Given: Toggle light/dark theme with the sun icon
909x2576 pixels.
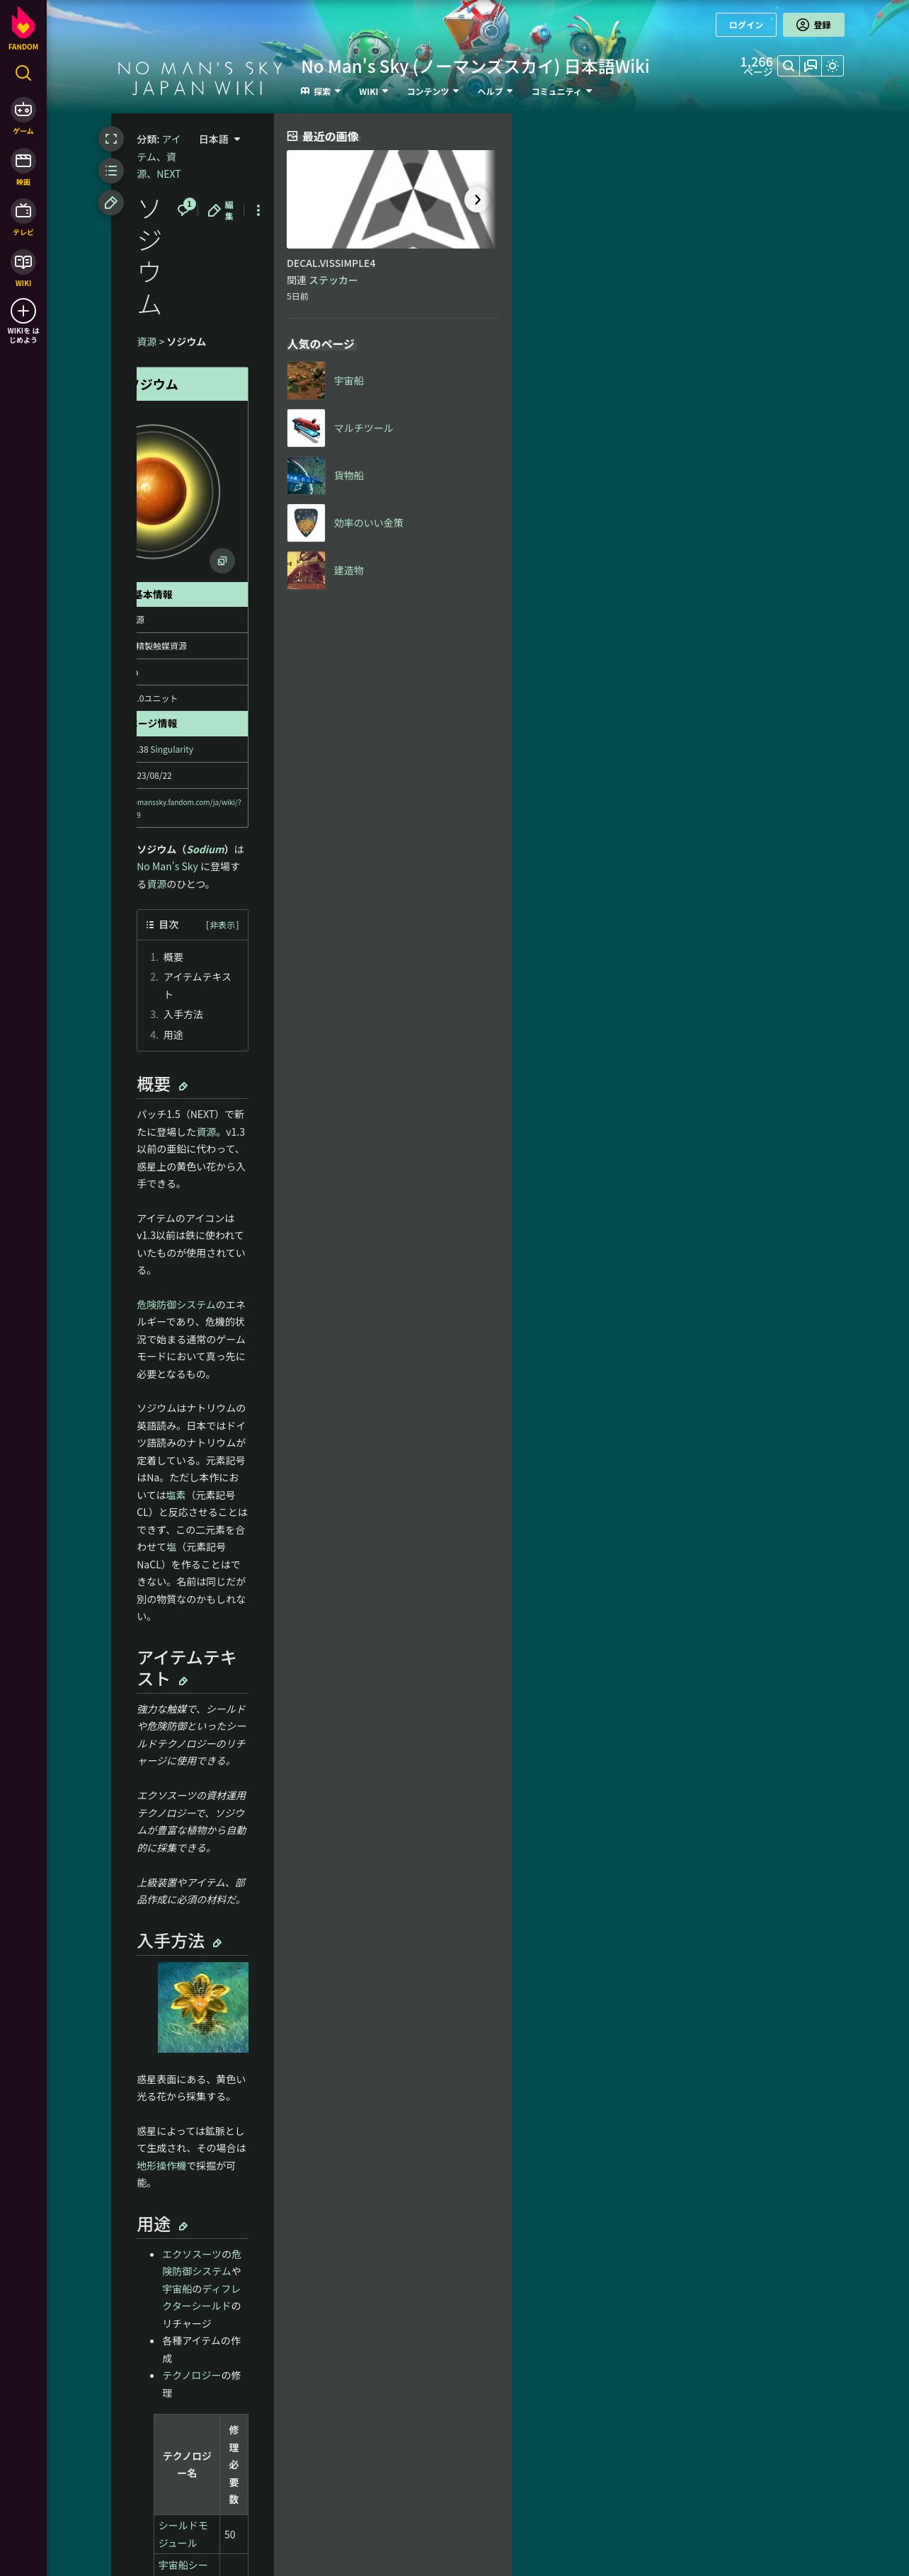Looking at the screenshot, I should point(833,66).
